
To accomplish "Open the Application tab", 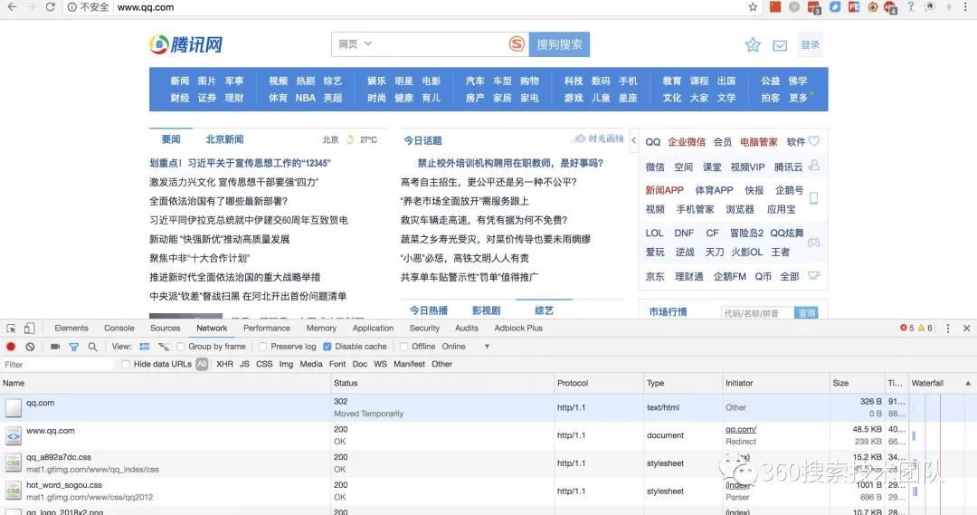I will click(374, 328).
